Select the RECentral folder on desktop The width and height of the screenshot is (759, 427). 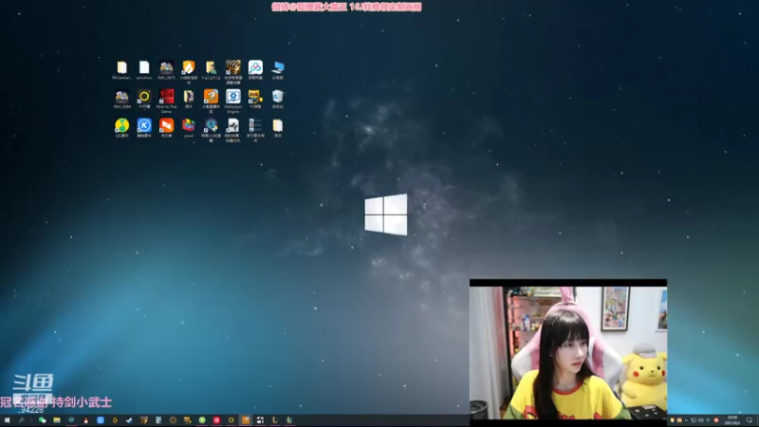point(122,69)
